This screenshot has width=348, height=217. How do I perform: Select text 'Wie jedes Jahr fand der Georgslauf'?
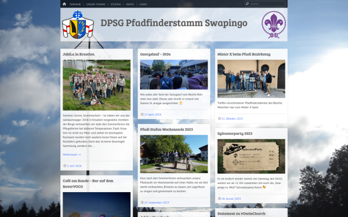[x=161, y=94]
